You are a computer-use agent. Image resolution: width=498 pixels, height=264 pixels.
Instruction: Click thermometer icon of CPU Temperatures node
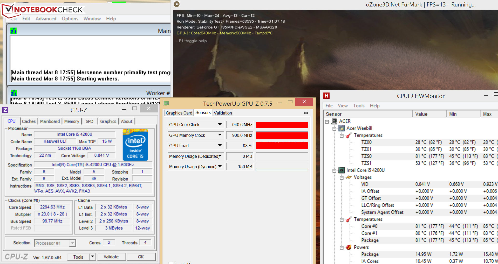pyautogui.click(x=349, y=219)
